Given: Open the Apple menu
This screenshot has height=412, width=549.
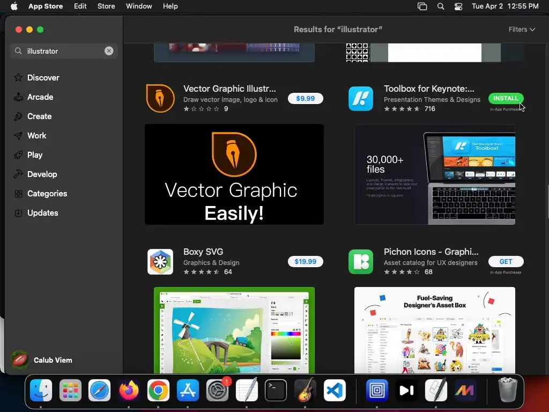Looking at the screenshot, I should coord(14,6).
